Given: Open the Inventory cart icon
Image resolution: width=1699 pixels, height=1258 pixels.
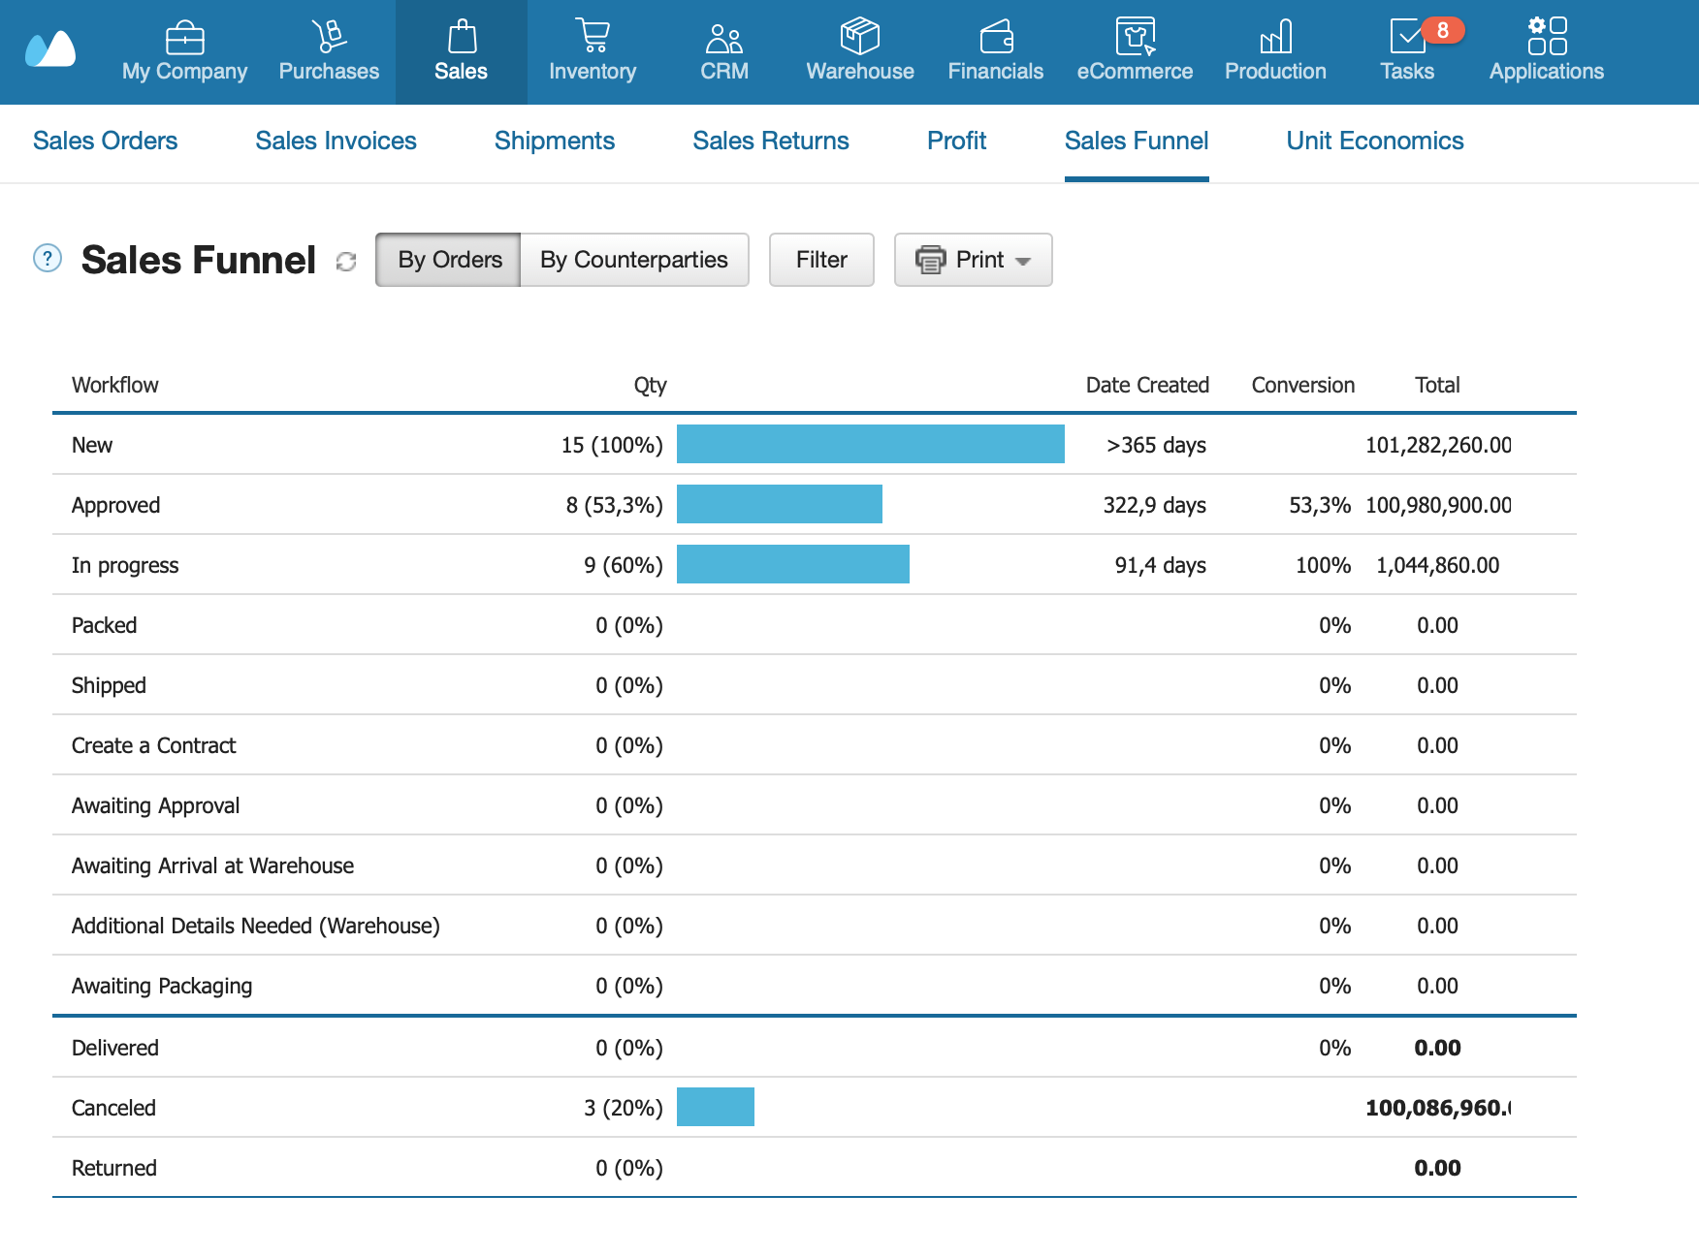Looking at the screenshot, I should (x=592, y=36).
